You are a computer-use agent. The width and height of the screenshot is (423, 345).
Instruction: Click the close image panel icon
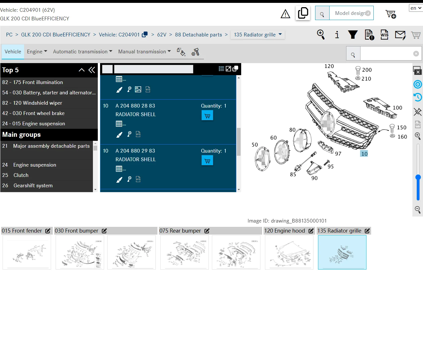tap(417, 70)
